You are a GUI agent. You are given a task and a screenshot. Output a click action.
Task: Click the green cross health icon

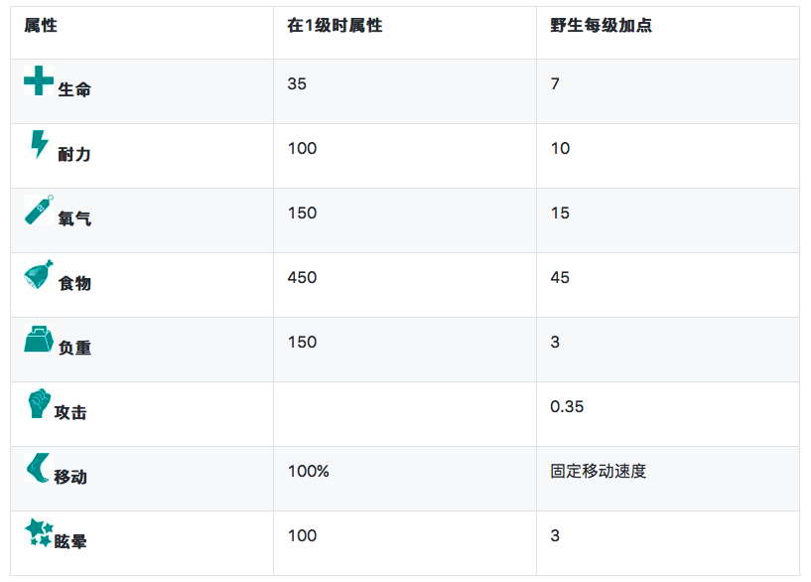(x=39, y=80)
